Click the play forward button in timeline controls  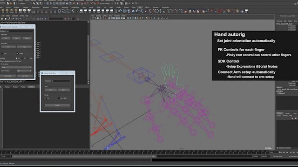pyautogui.click(x=294, y=152)
